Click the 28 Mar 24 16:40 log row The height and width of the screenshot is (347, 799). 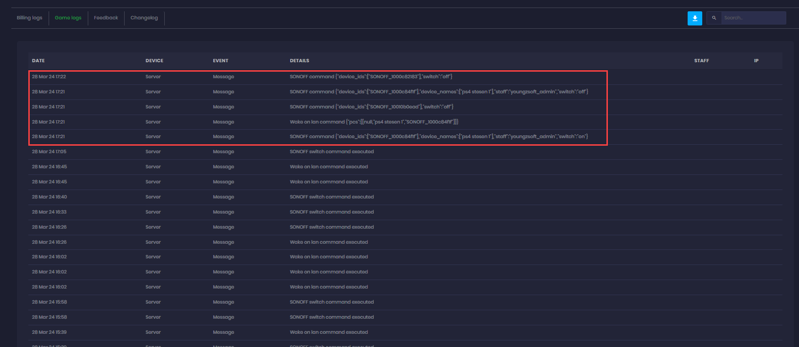coord(49,197)
